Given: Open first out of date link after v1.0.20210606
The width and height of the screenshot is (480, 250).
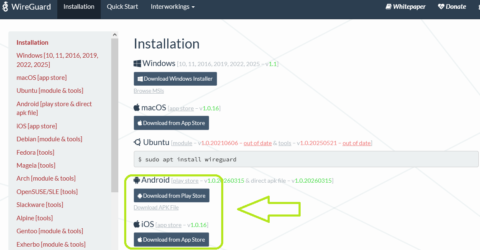Looking at the screenshot, I should [258, 143].
